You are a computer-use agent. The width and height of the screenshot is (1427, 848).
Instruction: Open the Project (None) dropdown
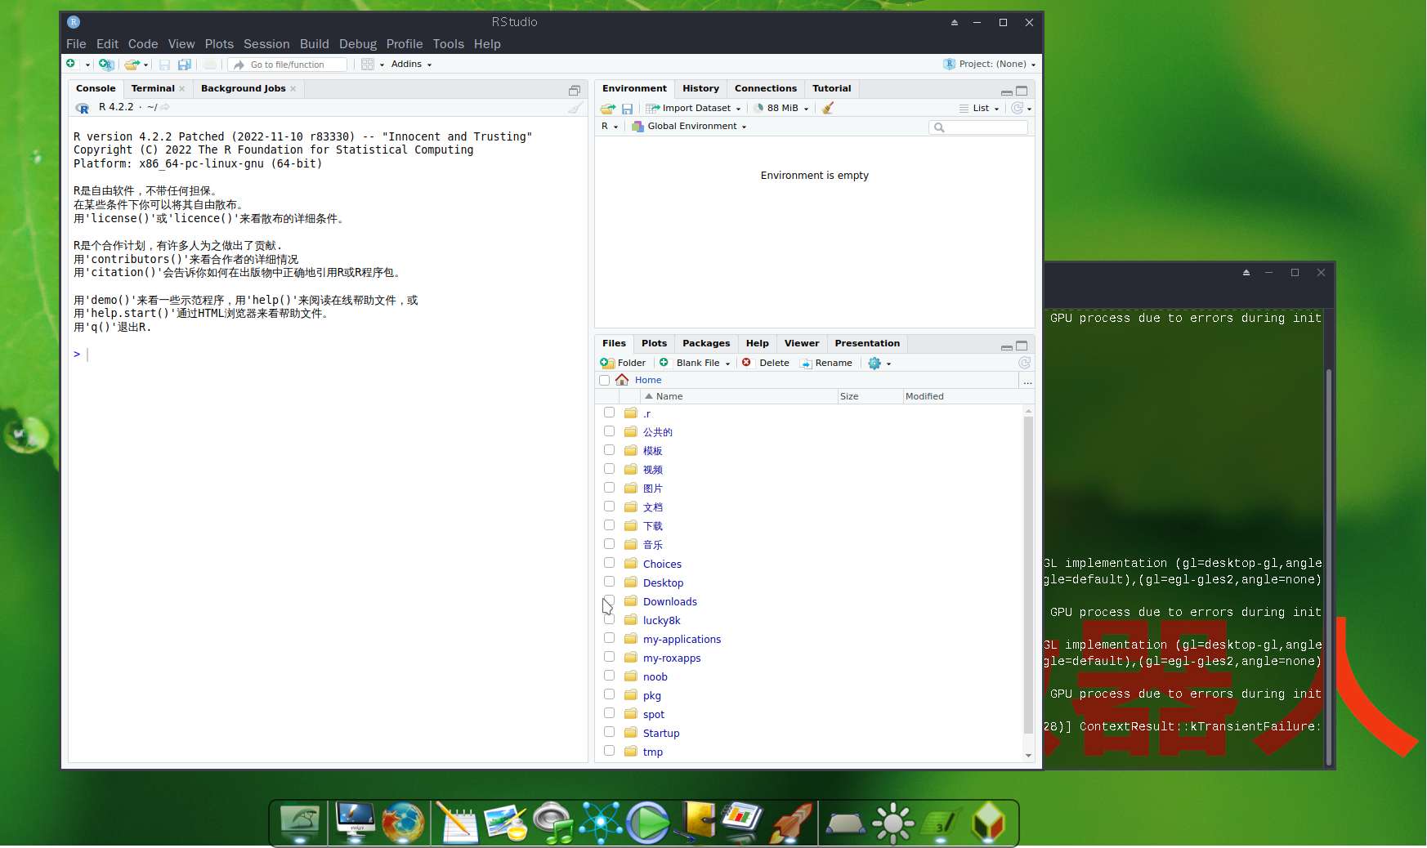tap(990, 64)
